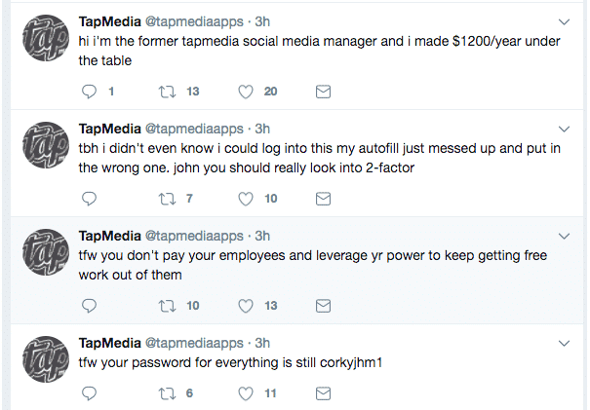Retweet the tweet about leveraging power

pos(167,306)
